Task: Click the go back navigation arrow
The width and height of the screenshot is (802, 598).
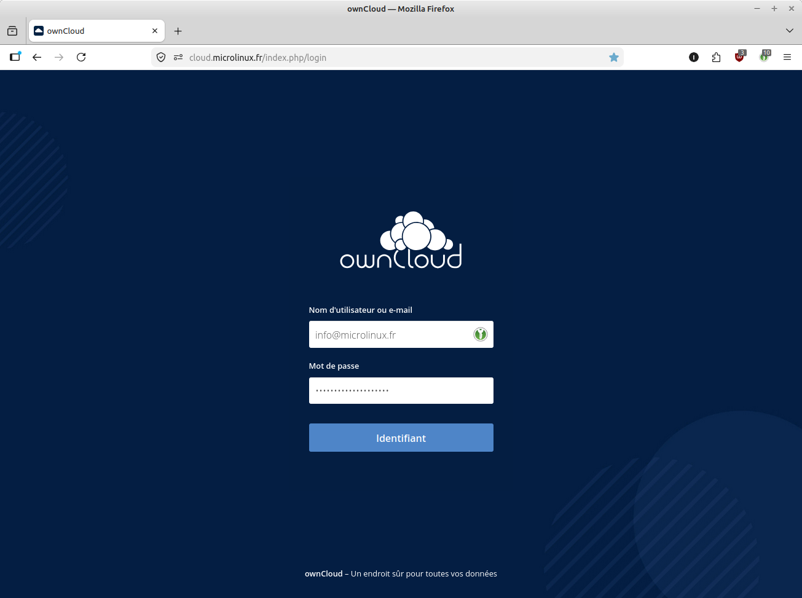Action: click(x=37, y=57)
